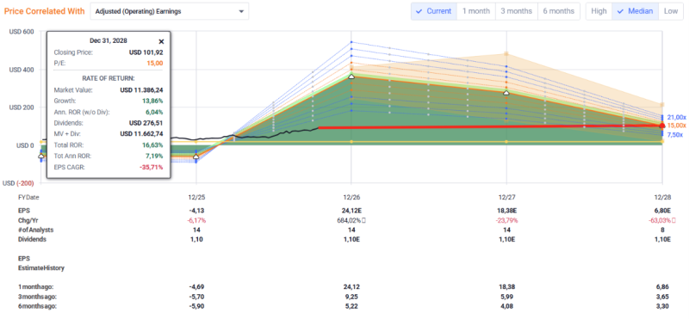Click the EPS CAGR -35,71% value
Viewport: 689px width, 319px height.
tap(152, 167)
